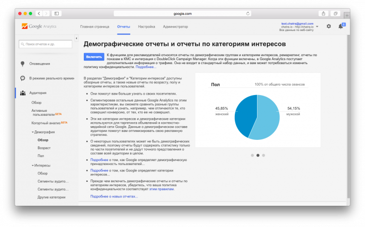This screenshot has height=227, width=365.
Task: Click the Пол chart title
Action: tap(216, 85)
